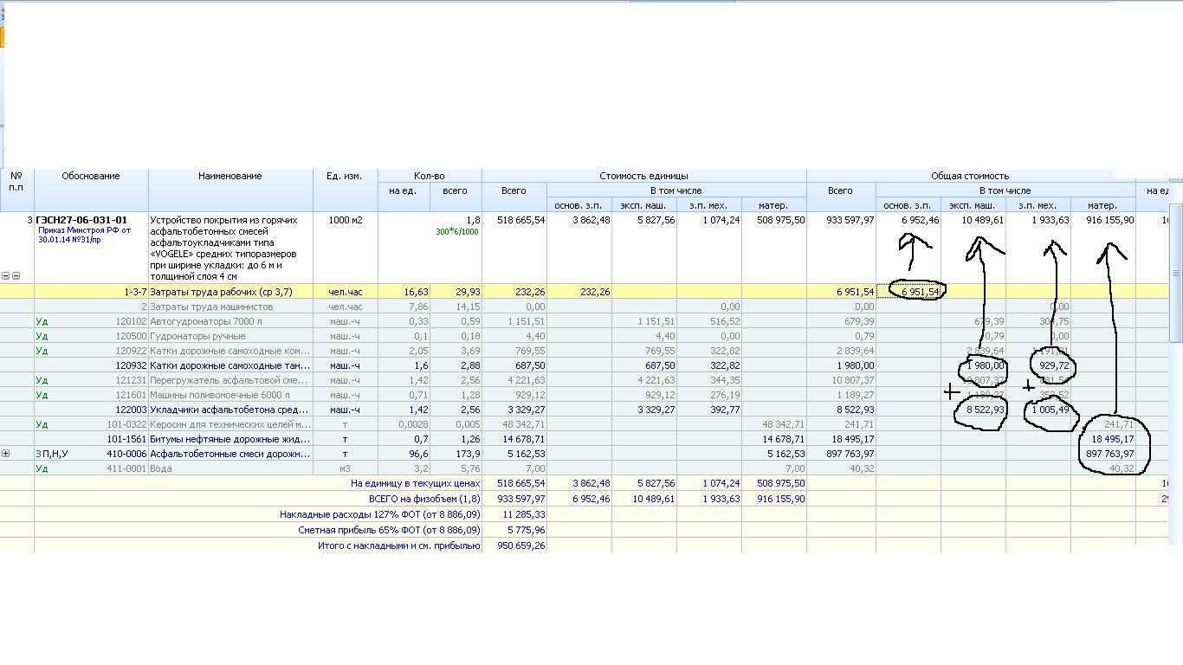Click resource code 120932
Screen dimensions: 1183x665
(x=132, y=365)
